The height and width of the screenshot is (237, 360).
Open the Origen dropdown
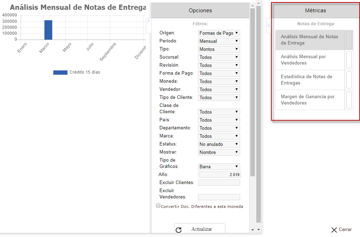[219, 33]
